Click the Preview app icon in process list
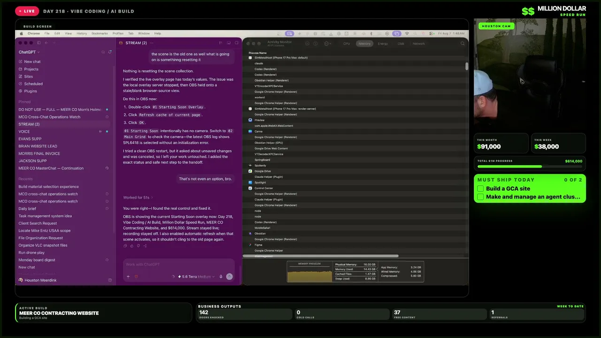 tap(250, 120)
